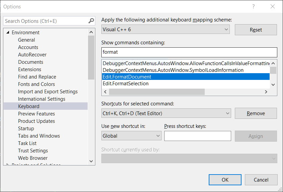Image resolution: width=283 pixels, height=192 pixels.
Task: Click the command list scroll left arrow
Action: [105, 92]
